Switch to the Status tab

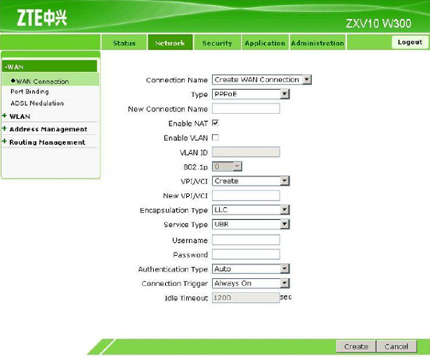tap(124, 43)
